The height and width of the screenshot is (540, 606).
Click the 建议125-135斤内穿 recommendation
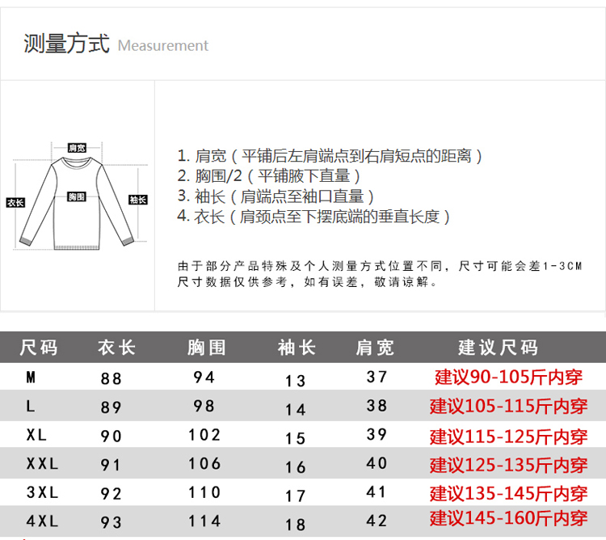coord(509,465)
